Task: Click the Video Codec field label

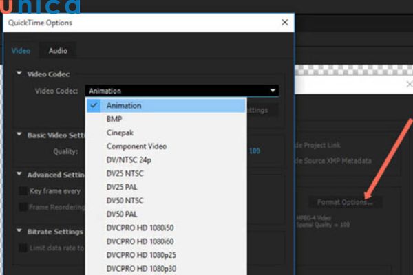Action: (56, 91)
